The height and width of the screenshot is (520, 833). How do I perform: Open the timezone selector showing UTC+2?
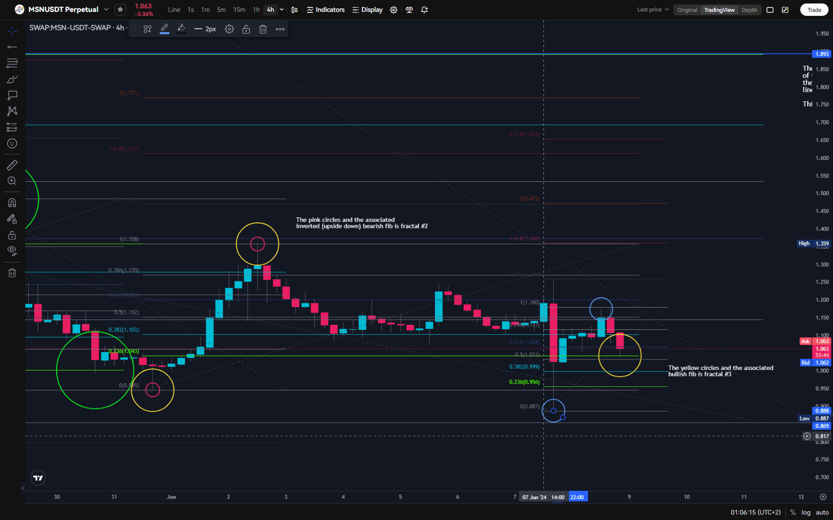756,513
